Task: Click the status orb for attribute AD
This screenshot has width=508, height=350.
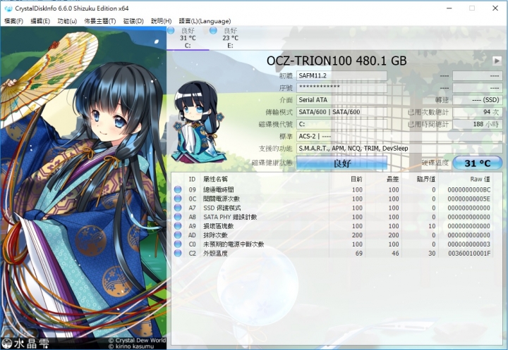Action: [x=178, y=235]
